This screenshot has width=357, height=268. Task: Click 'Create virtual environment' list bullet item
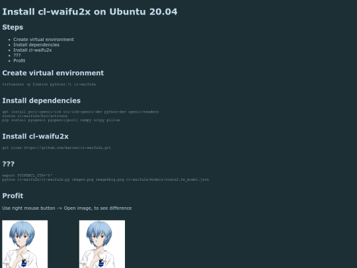point(44,40)
